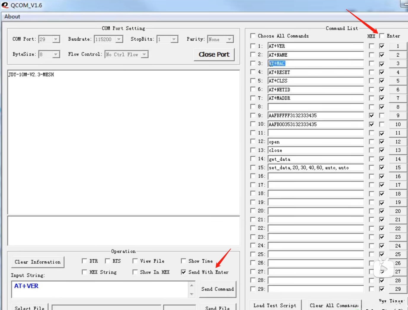Select the row 15 set_data command checkbox

[x=253, y=168]
